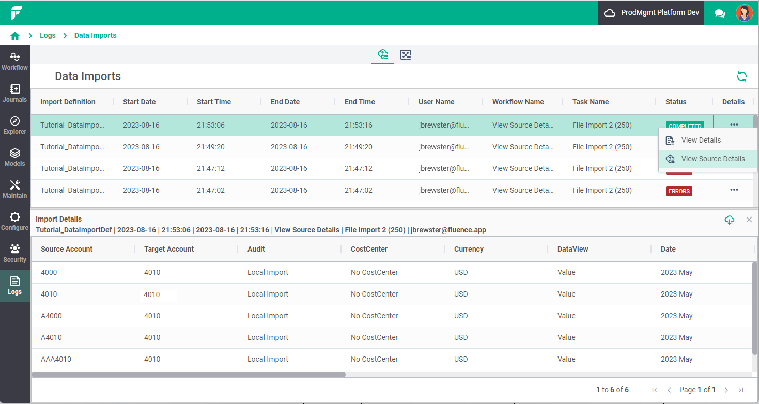Sort by the Import Definition column
Image resolution: width=759 pixels, height=404 pixels.
68,102
